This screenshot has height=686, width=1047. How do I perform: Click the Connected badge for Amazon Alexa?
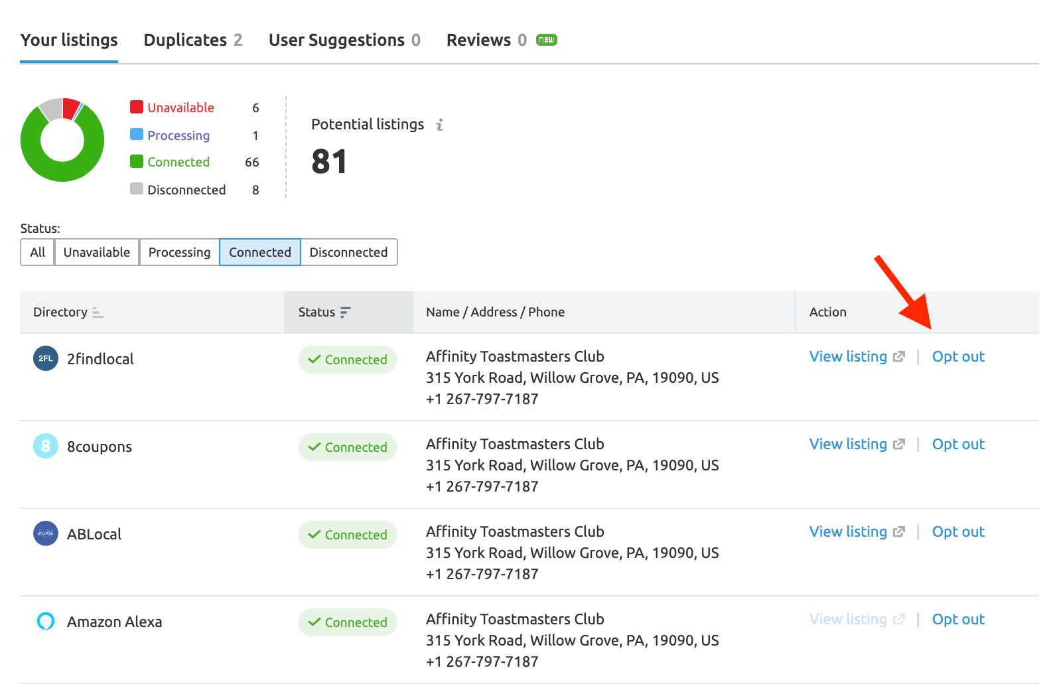pos(348,622)
